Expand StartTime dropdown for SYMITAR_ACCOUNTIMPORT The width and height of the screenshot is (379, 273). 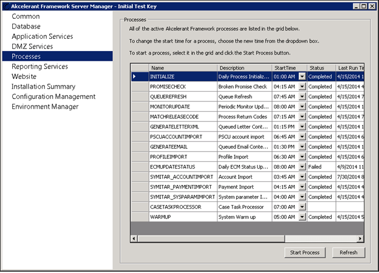click(302, 177)
